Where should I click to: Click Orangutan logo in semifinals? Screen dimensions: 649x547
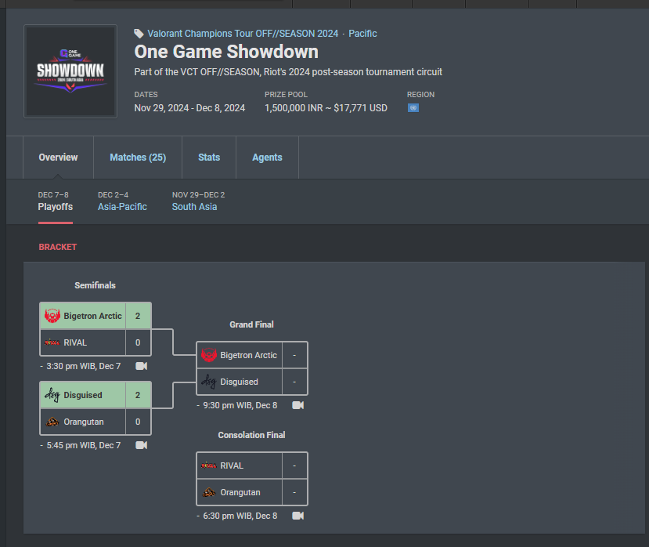pos(52,422)
